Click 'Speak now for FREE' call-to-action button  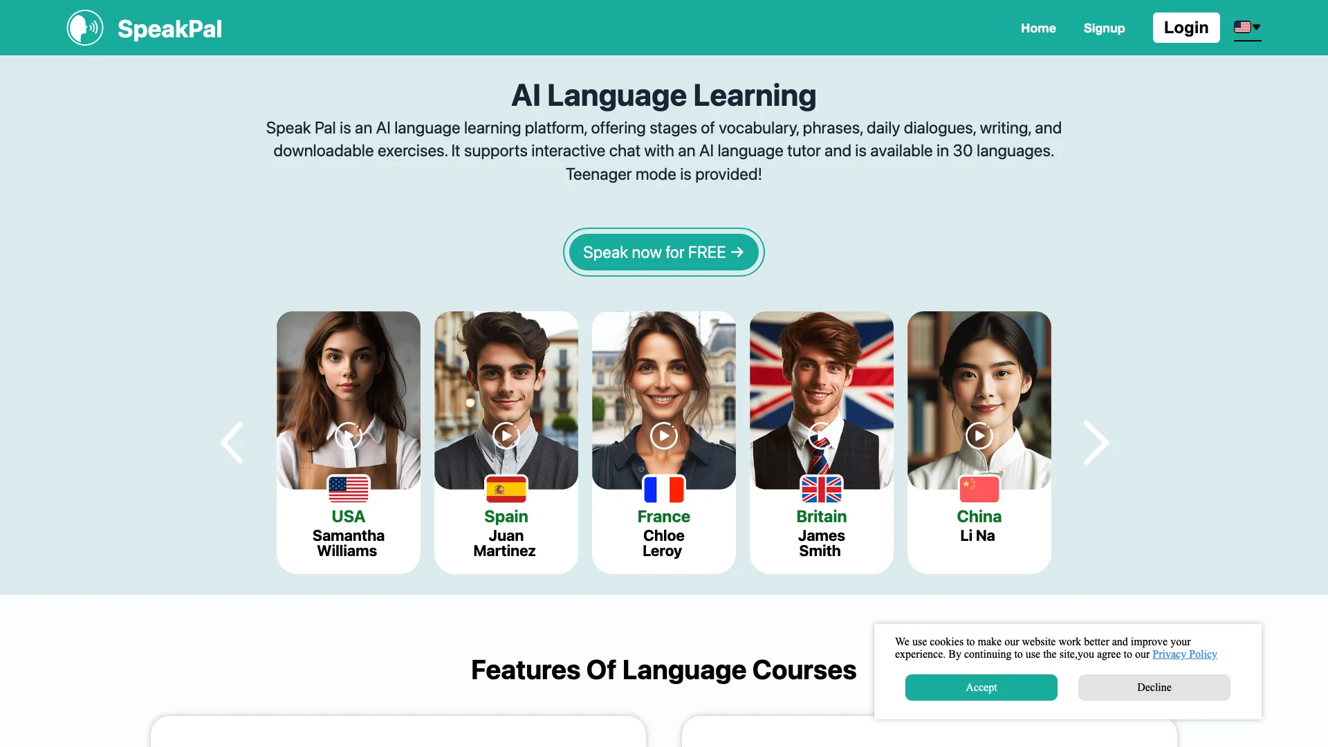(663, 252)
